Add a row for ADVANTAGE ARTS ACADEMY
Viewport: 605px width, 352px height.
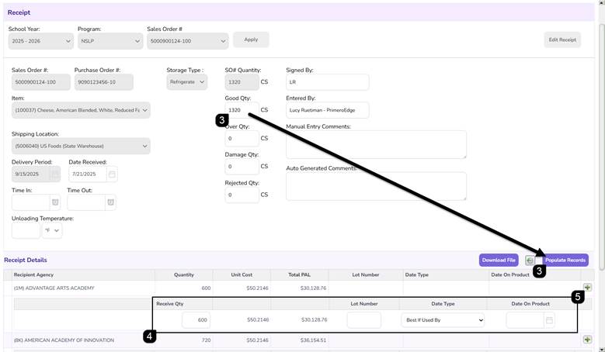click(587, 288)
